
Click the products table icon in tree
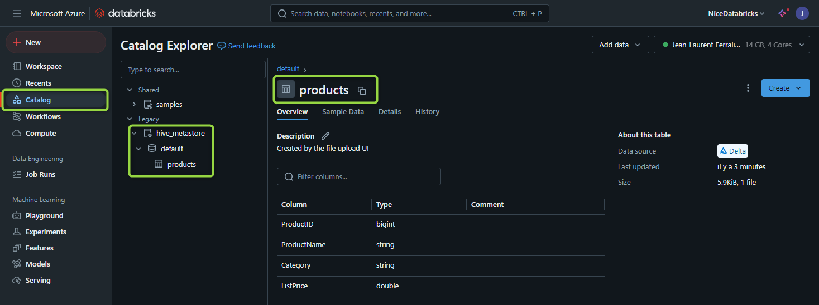(159, 164)
